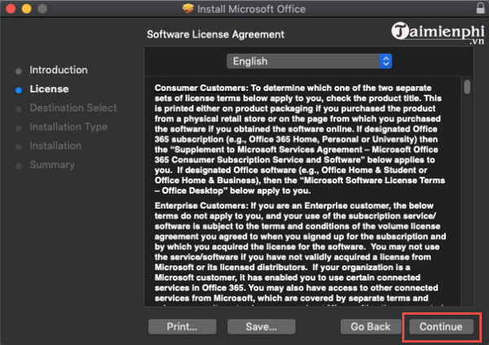Open the English language dropdown

[x=309, y=61]
